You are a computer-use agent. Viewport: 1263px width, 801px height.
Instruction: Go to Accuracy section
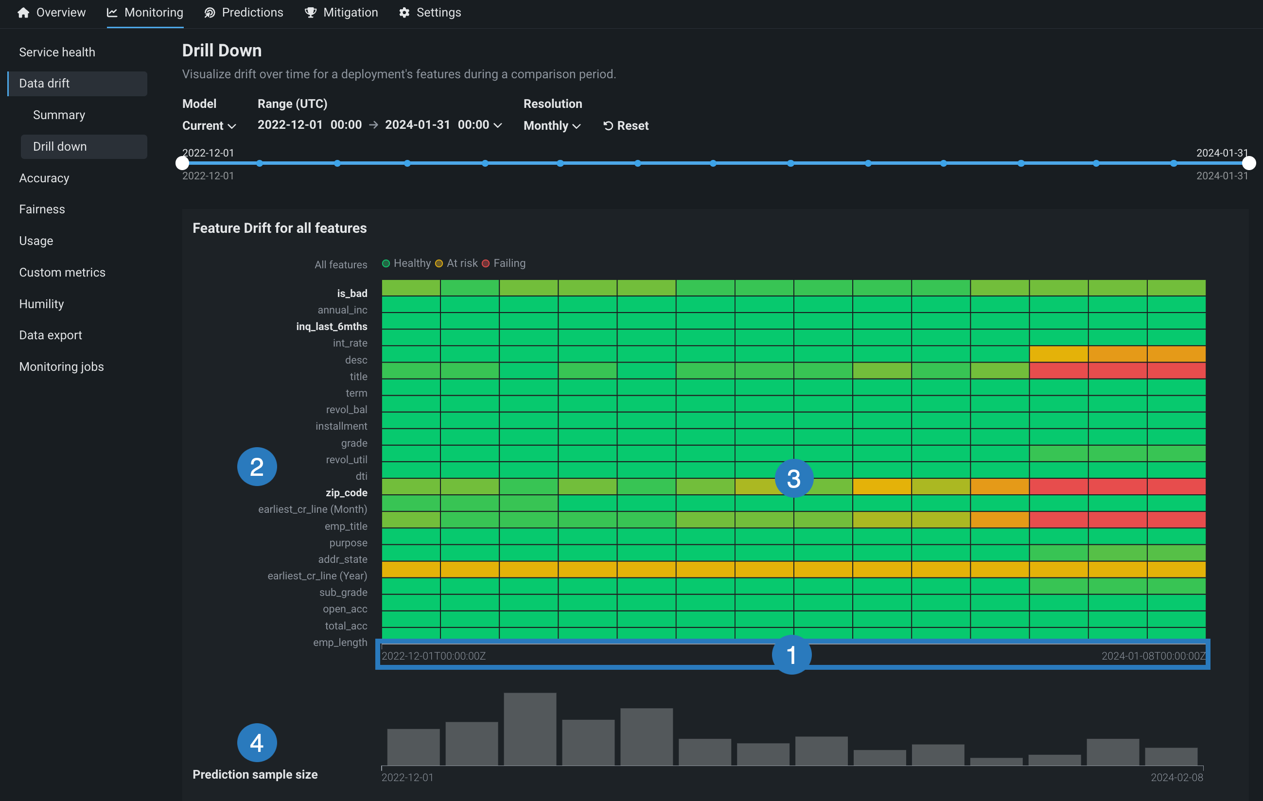pos(44,178)
